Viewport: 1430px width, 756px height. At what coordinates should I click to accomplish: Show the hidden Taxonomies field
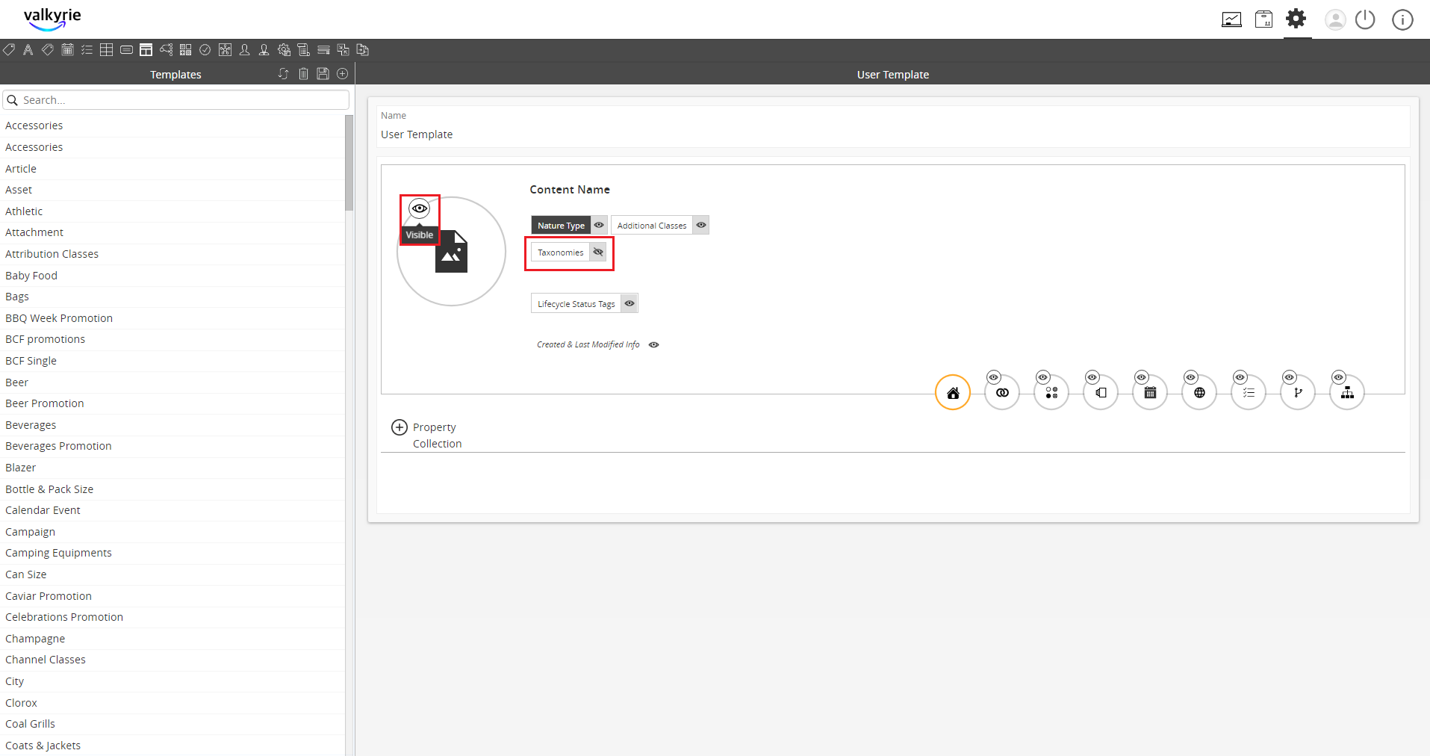(x=598, y=252)
